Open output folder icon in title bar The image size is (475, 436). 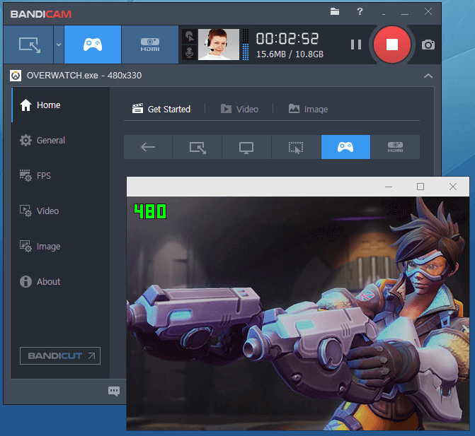335,12
